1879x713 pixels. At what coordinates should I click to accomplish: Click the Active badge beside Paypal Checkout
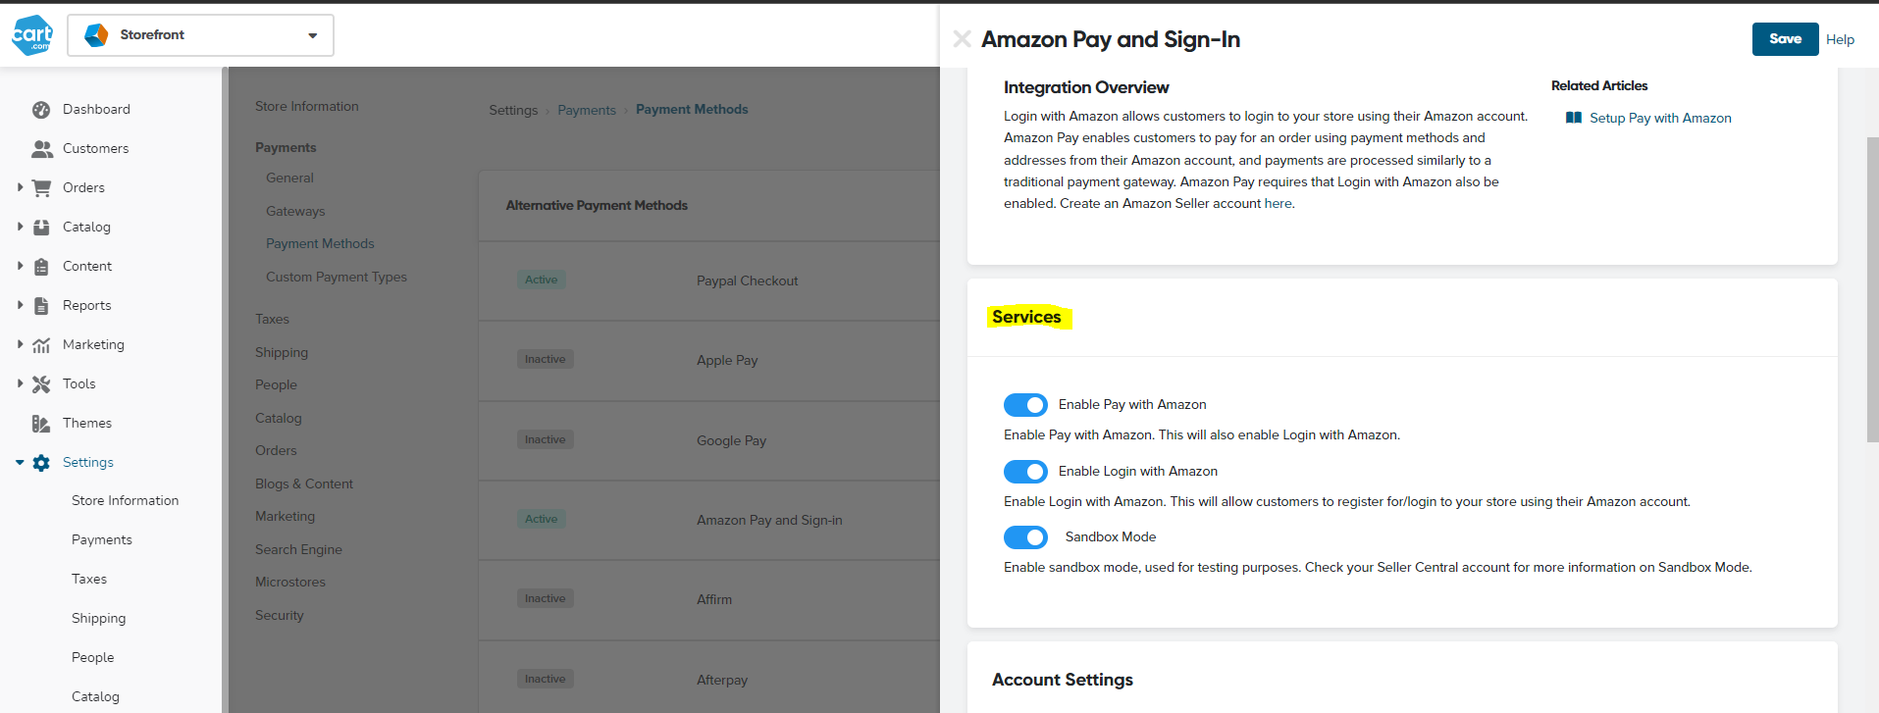541,280
